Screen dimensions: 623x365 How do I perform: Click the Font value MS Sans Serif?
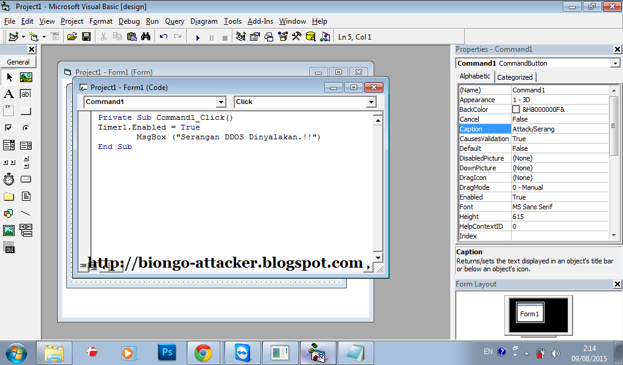coord(532,207)
